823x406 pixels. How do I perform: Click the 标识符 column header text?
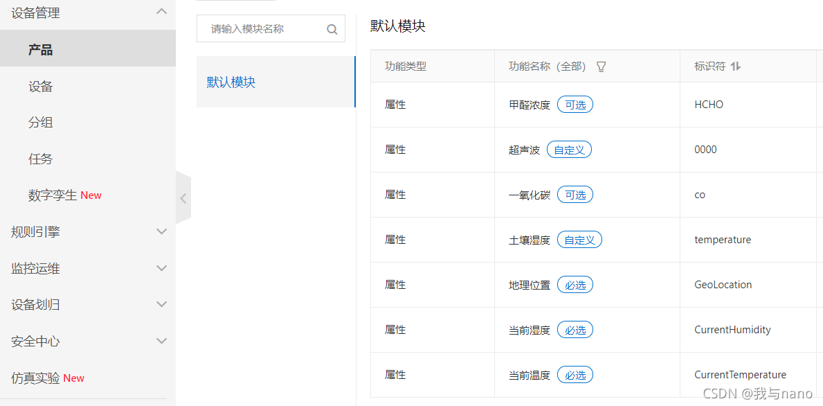pos(709,67)
